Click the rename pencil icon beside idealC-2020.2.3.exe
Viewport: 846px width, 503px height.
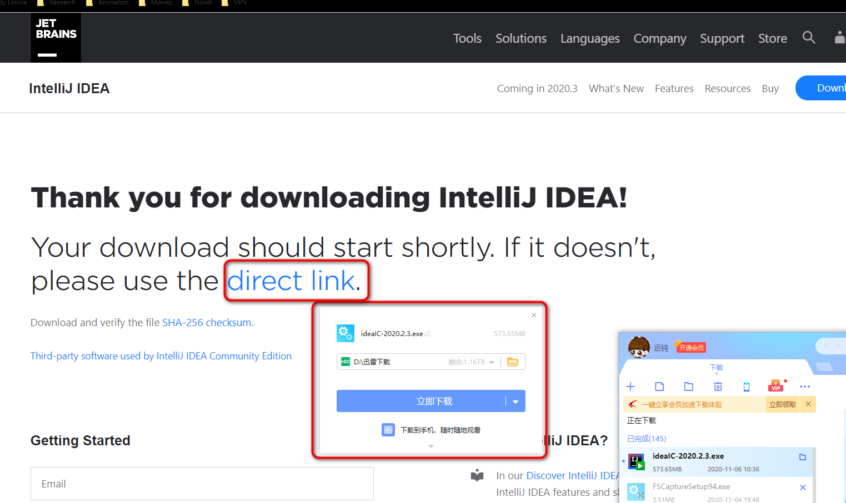coord(428,333)
